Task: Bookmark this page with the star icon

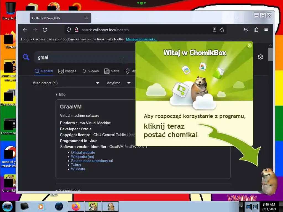Action: [222, 30]
